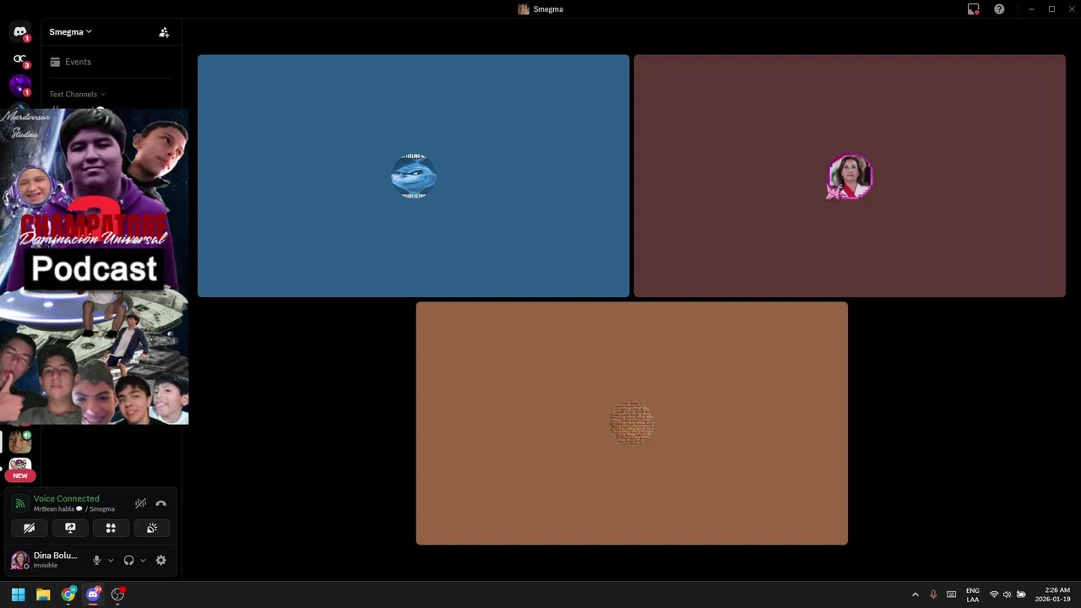Open the Podcast cover image

click(x=94, y=266)
